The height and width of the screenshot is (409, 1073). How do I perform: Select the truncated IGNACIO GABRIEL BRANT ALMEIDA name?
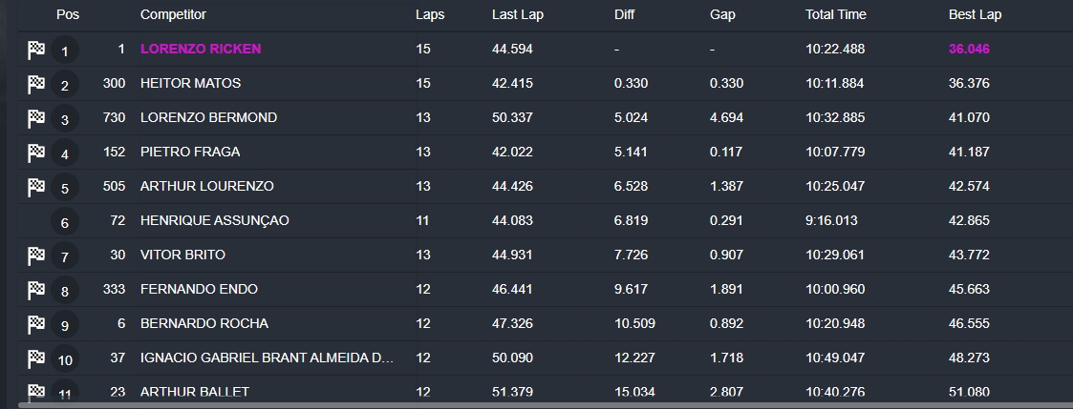pos(267,358)
